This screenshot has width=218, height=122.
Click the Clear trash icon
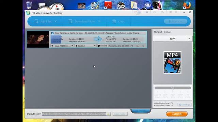[114, 21]
